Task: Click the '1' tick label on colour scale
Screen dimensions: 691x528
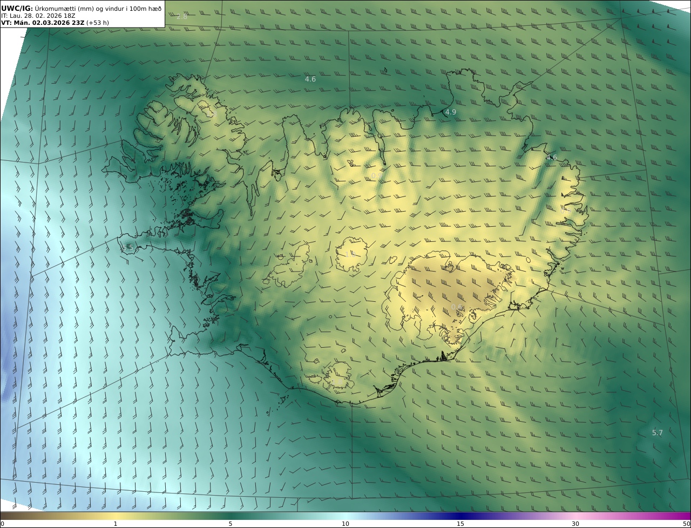Action: click(x=115, y=524)
